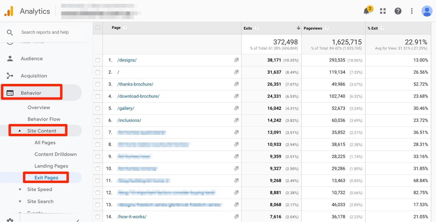Open the /inclusions/ page link
The image size is (436, 222).
129,120
